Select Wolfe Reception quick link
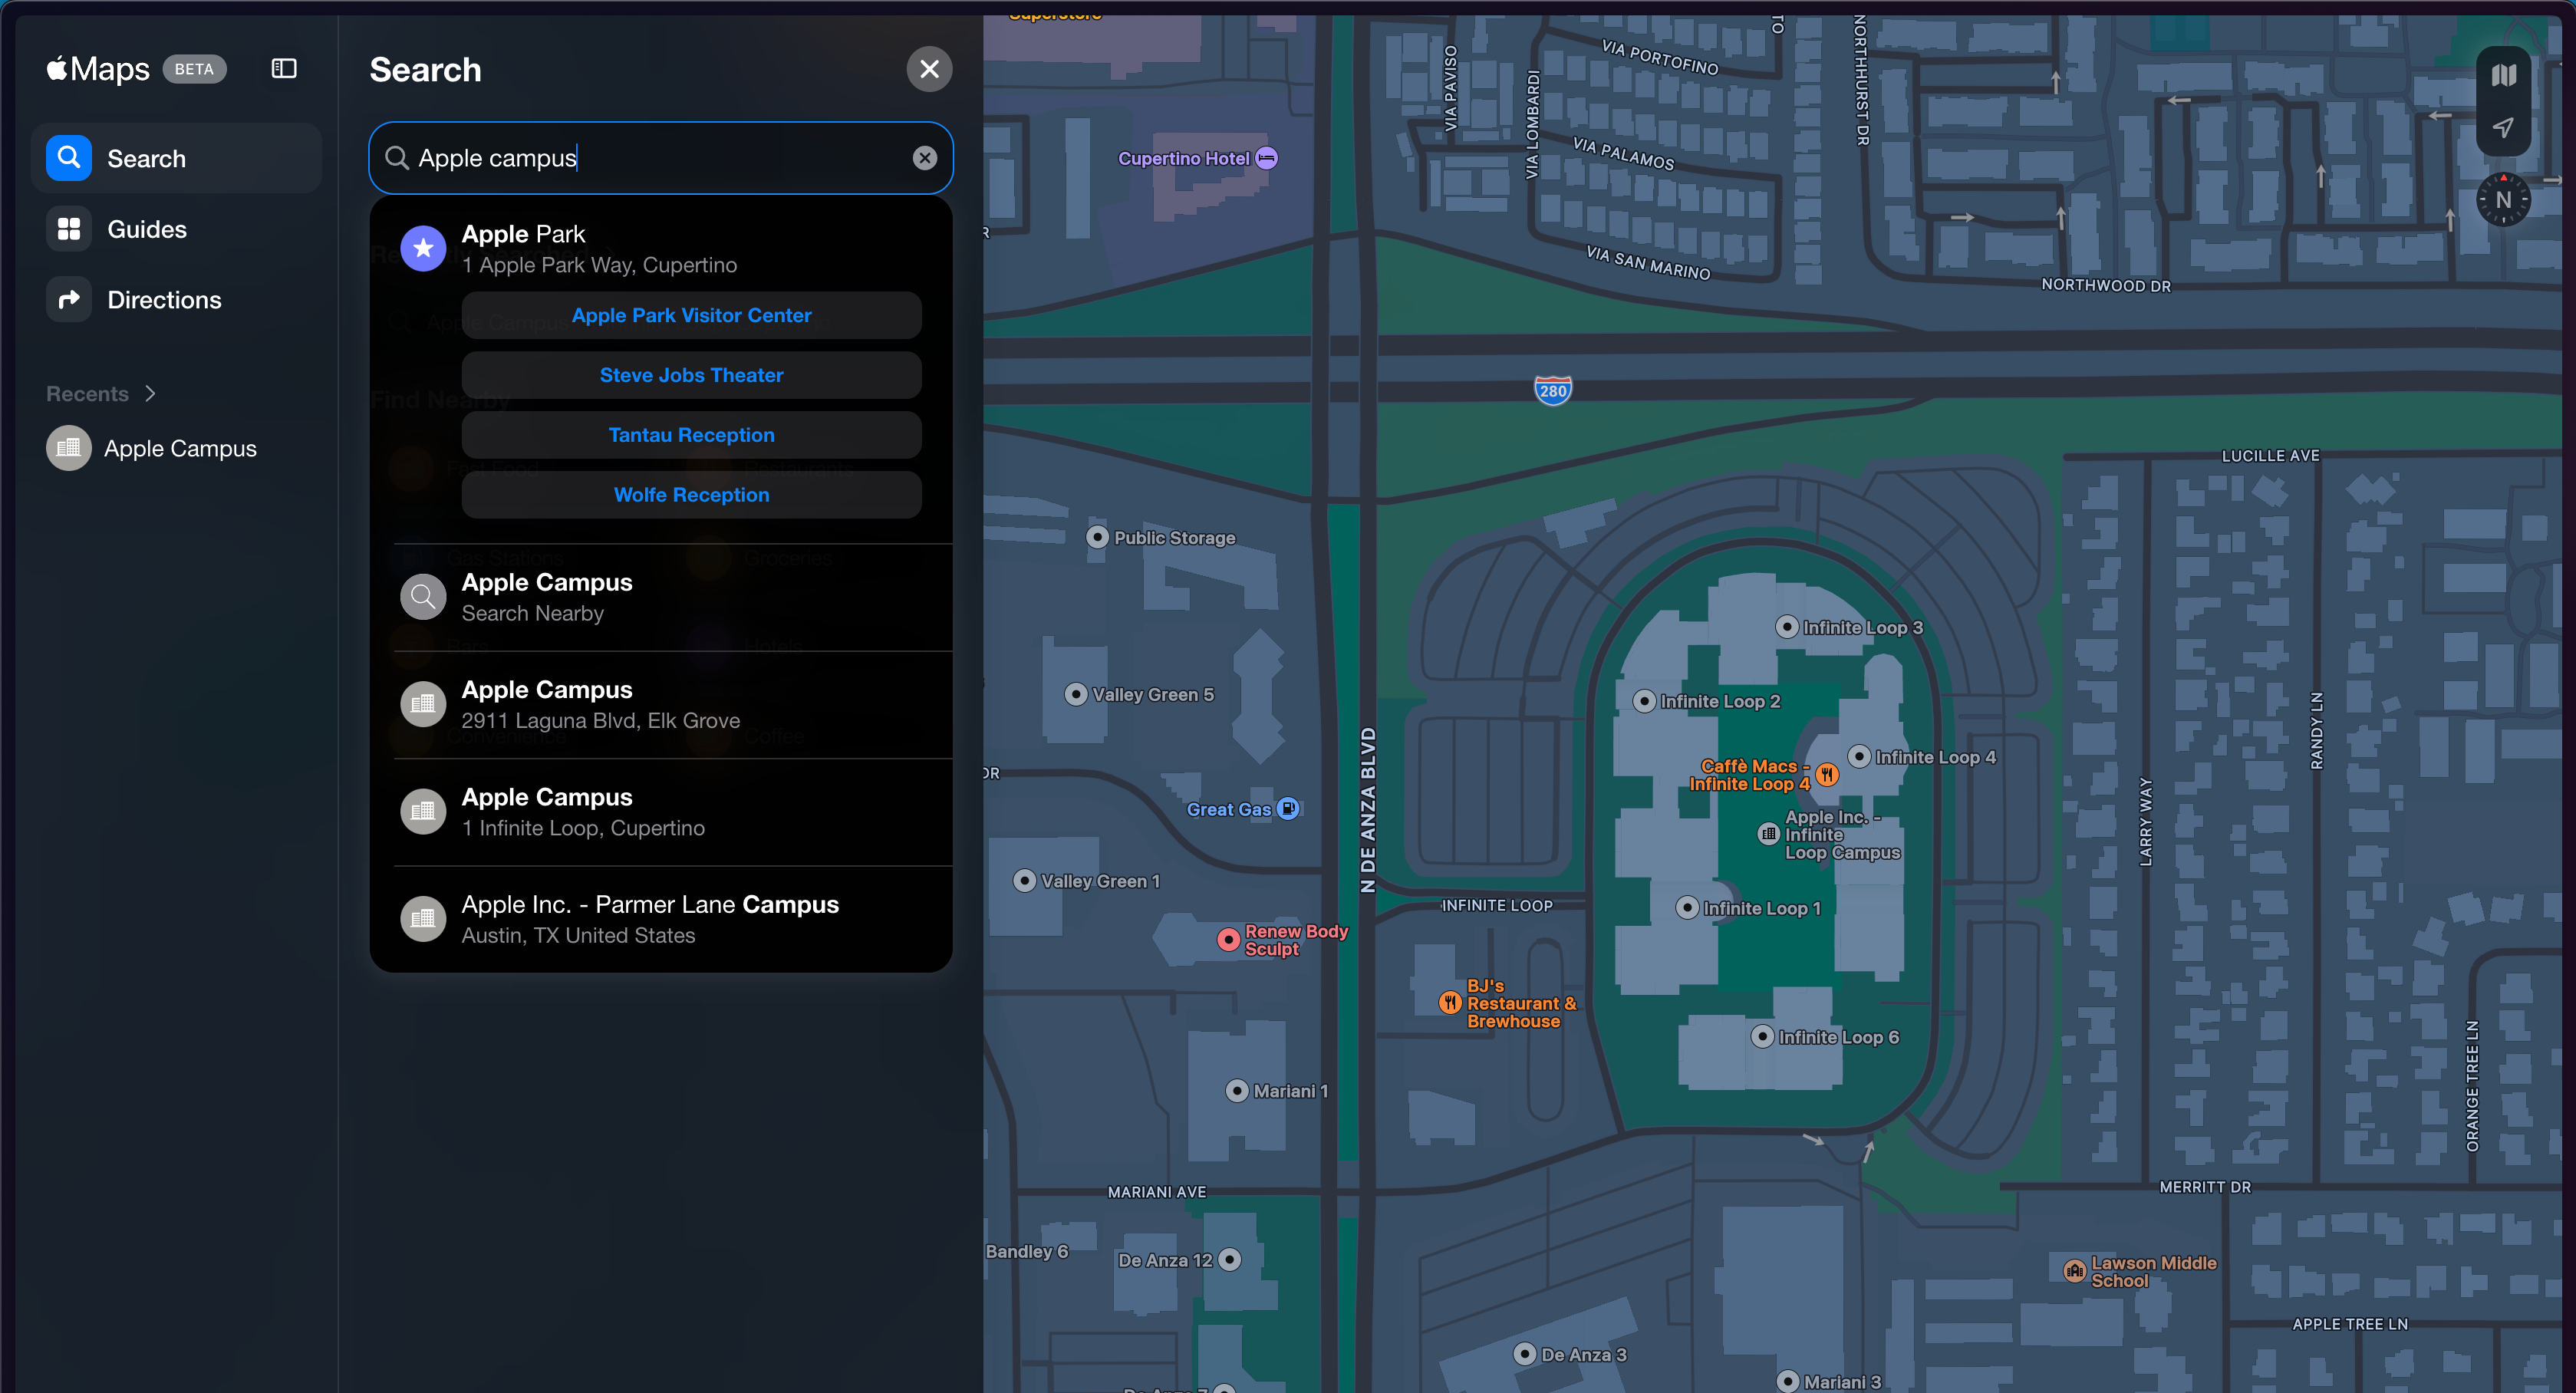This screenshot has height=1393, width=2576. pos(691,494)
